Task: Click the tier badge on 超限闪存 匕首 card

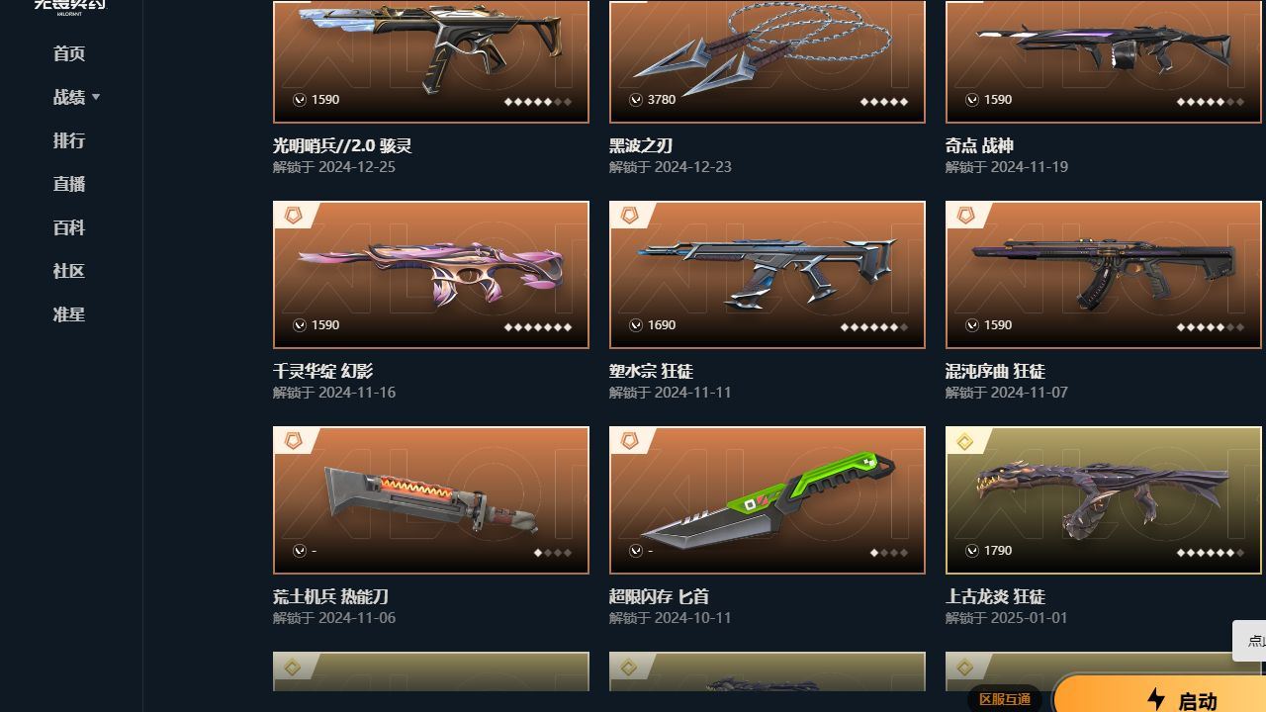Action: (x=629, y=440)
